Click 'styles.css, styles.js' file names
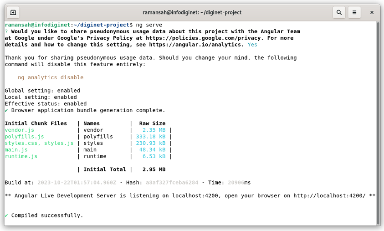The height and width of the screenshot is (231, 384). 39,143
